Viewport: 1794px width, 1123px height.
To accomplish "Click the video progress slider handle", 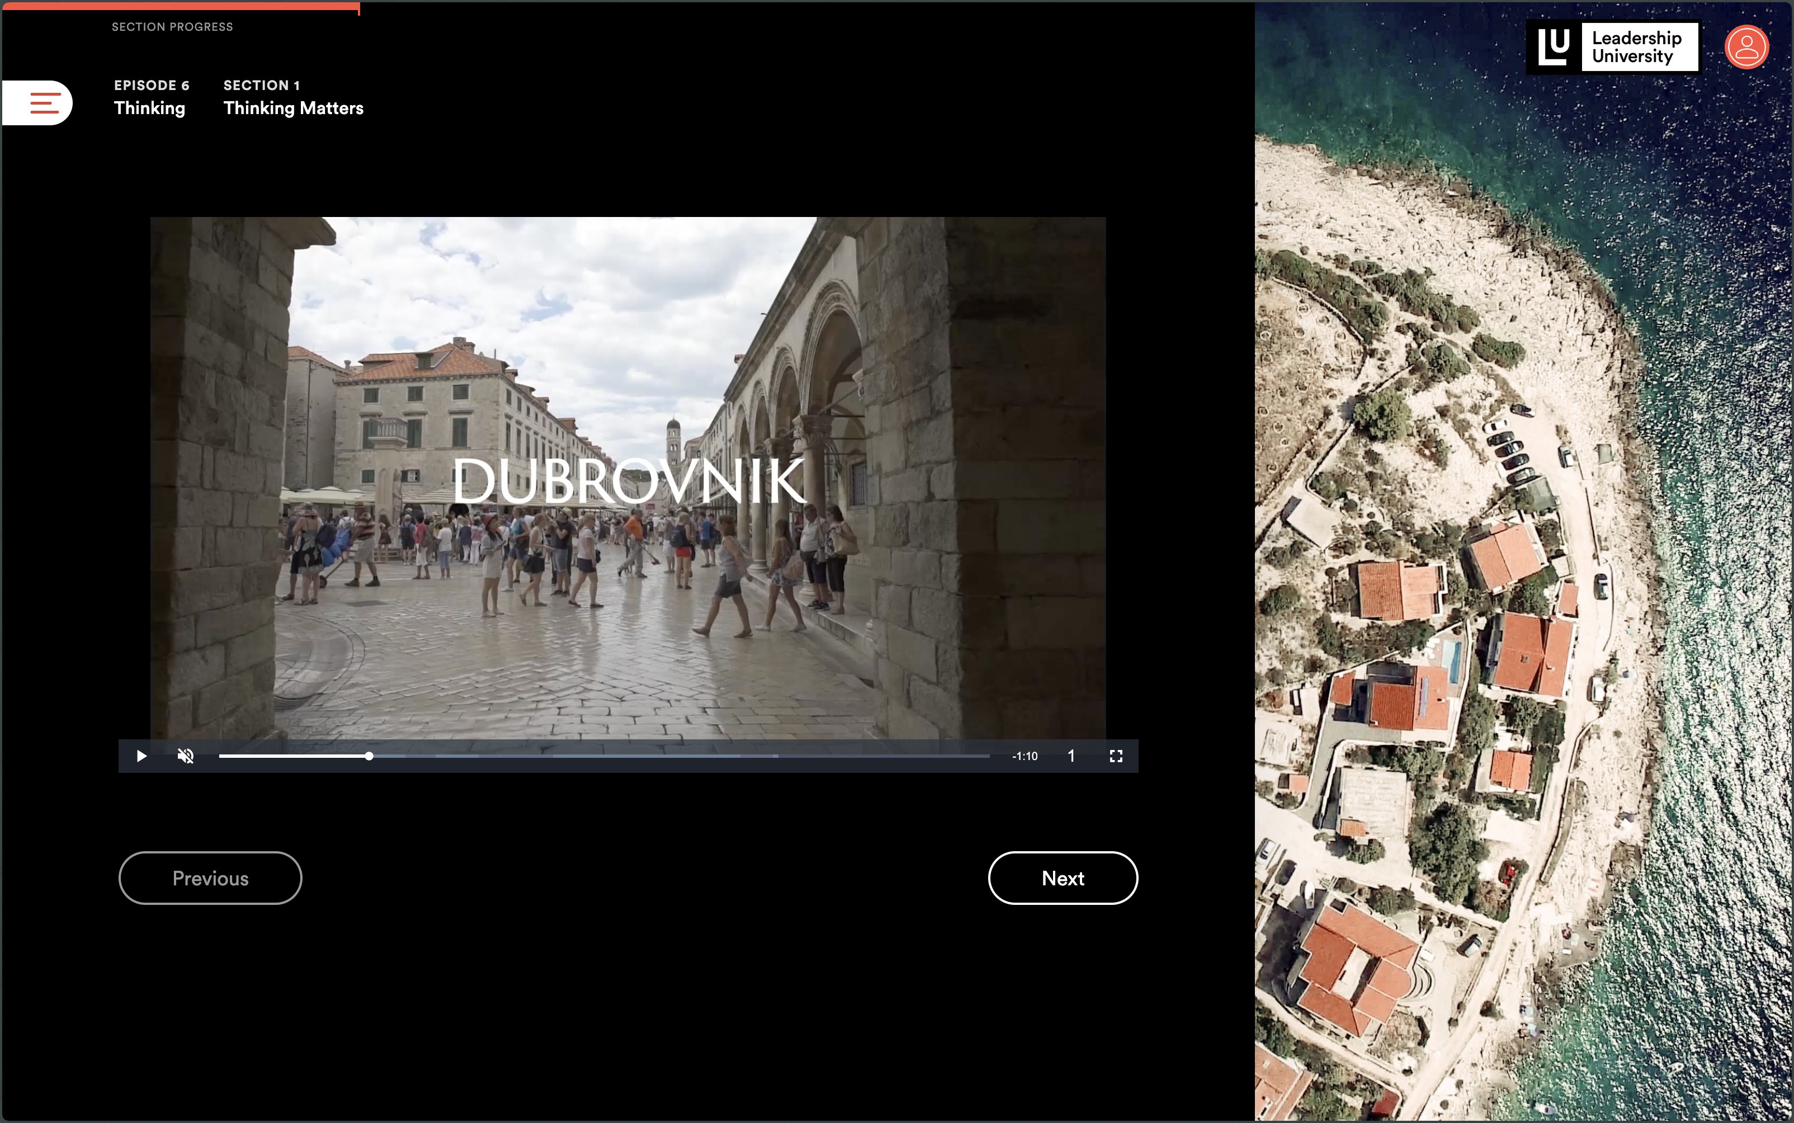I will point(369,756).
